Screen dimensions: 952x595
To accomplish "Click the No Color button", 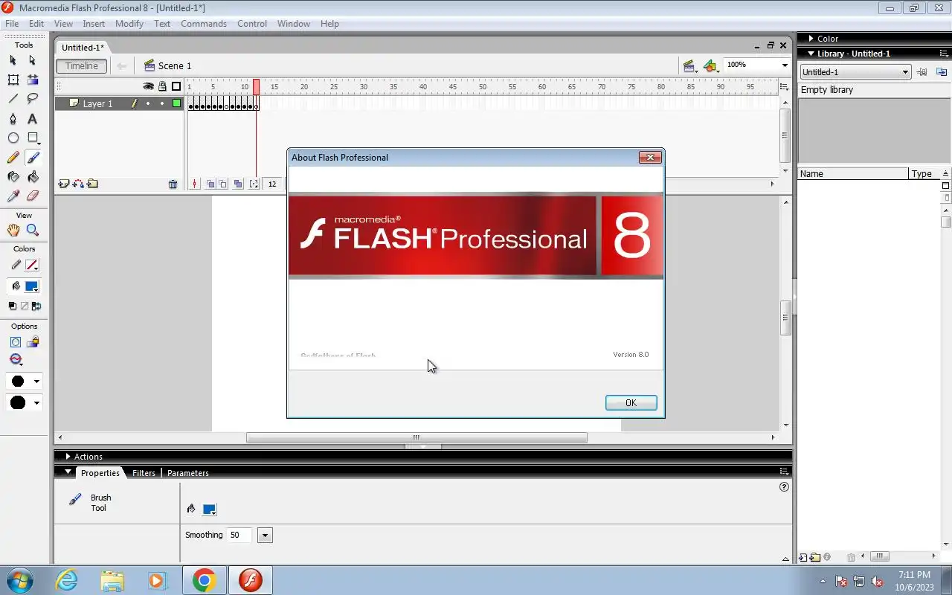I will (25, 306).
